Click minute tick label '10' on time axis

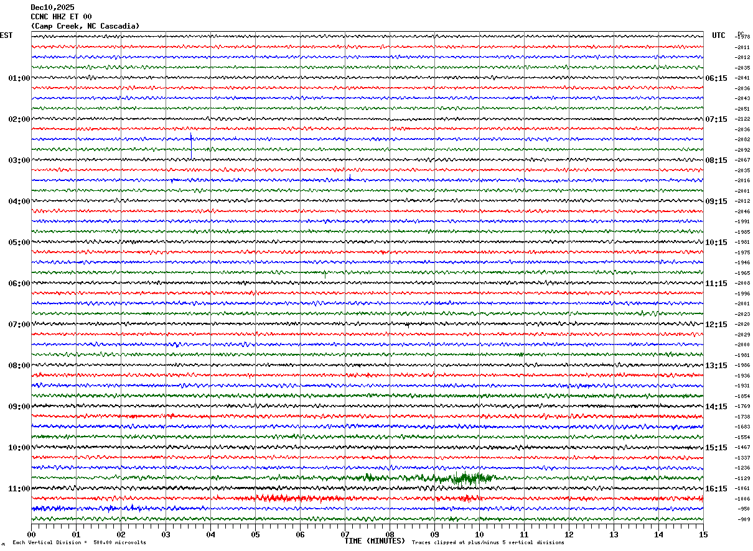pos(479,534)
